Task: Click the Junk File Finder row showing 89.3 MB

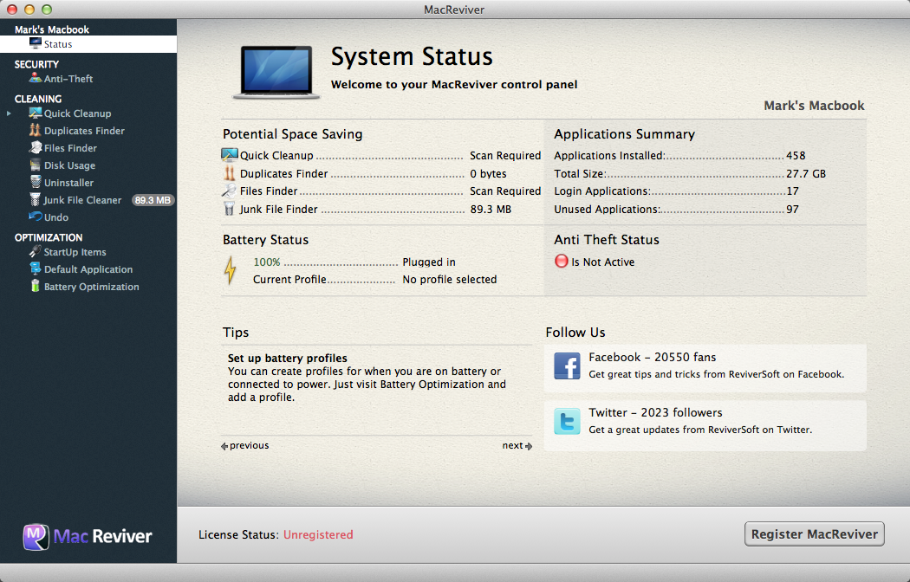Action: pos(279,209)
